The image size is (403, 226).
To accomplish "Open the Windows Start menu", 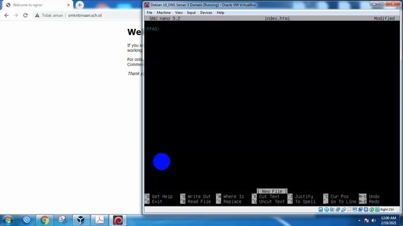I will [8, 220].
